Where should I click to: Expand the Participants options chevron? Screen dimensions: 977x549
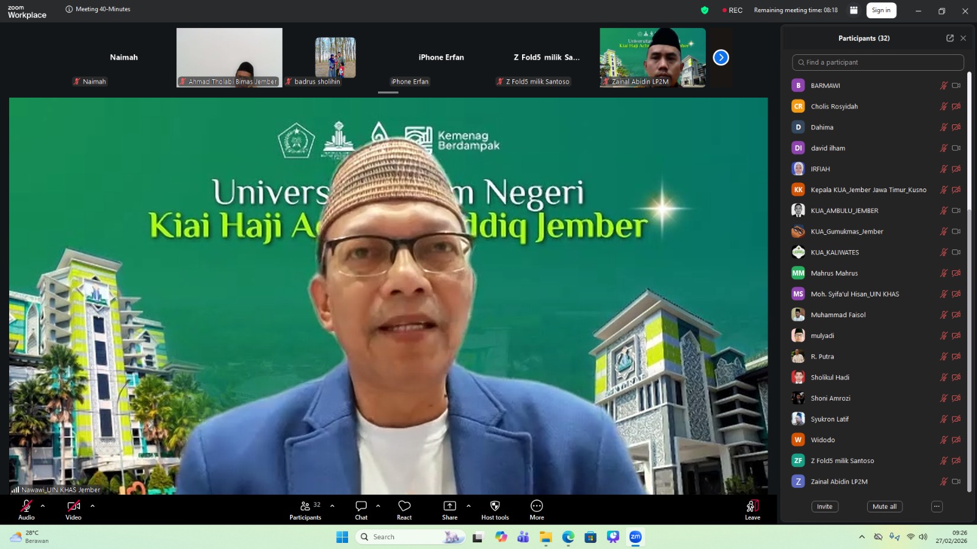coord(332,506)
